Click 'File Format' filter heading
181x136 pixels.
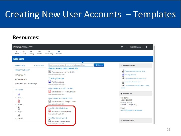coord(19,90)
